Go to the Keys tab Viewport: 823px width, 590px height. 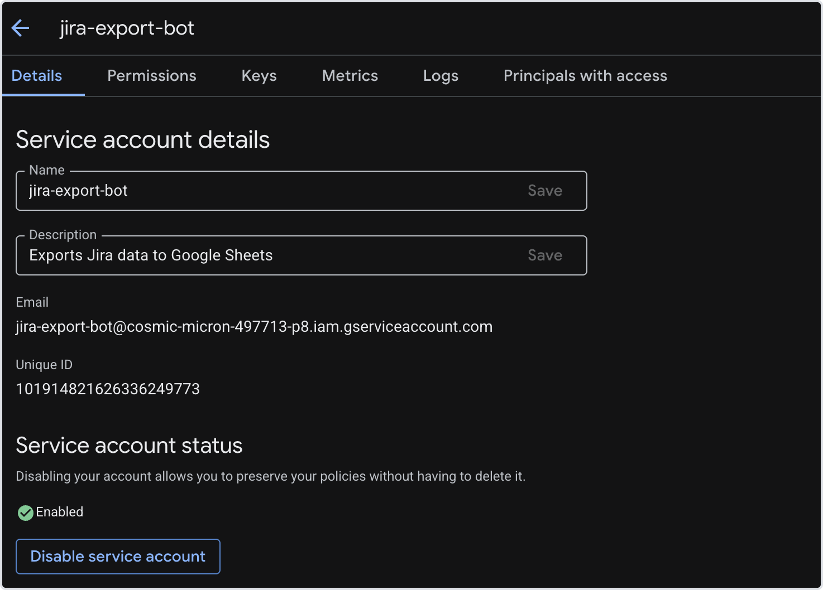coord(259,76)
